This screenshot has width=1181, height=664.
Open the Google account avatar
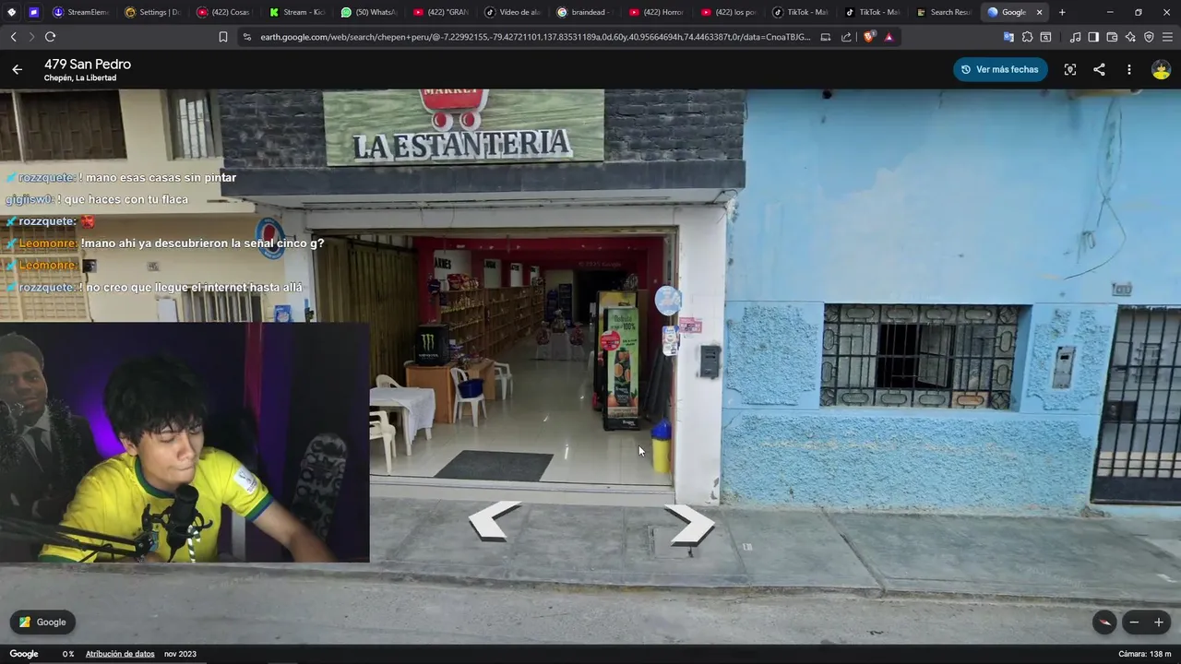[x=1161, y=69]
